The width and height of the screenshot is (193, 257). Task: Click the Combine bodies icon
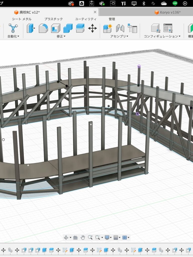tap(68, 28)
